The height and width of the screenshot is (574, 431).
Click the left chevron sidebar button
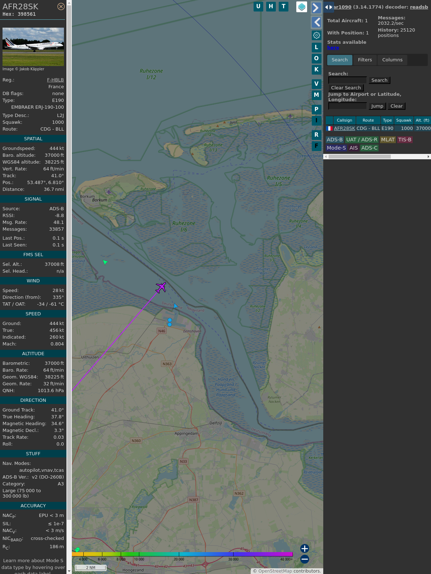316,22
